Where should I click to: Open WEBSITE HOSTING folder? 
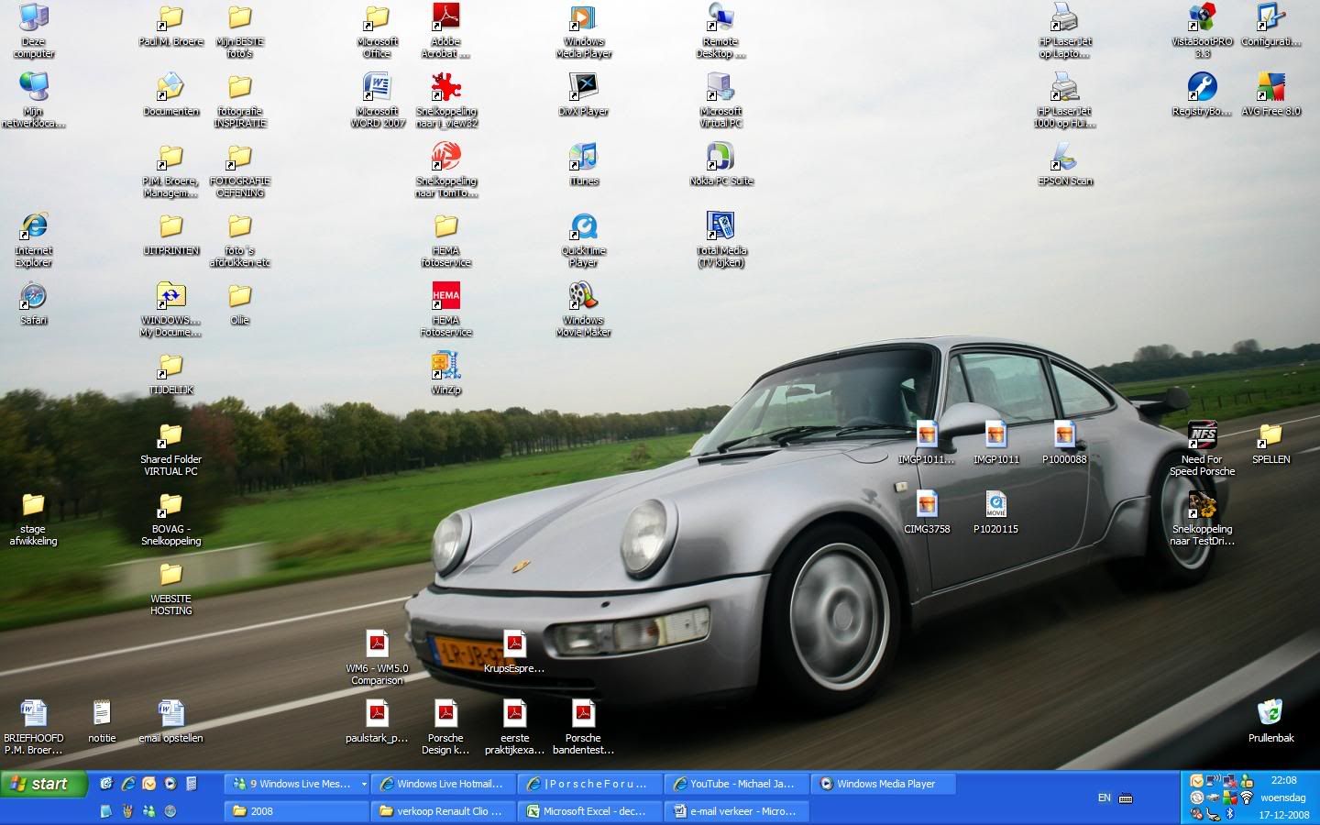[170, 588]
